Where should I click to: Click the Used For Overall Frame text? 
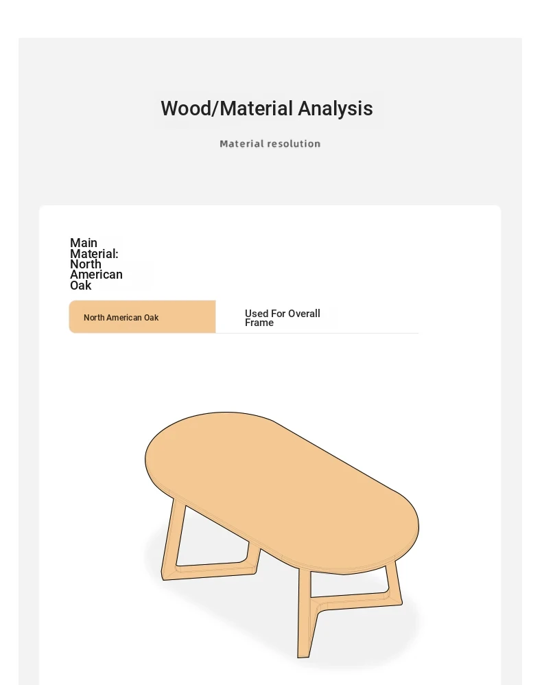(282, 318)
